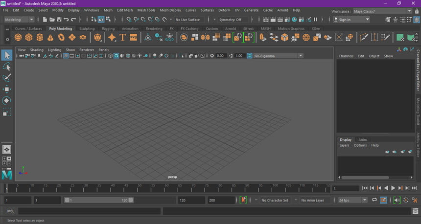Create a new scene file
This screenshot has height=224, width=421.
(x=45, y=20)
